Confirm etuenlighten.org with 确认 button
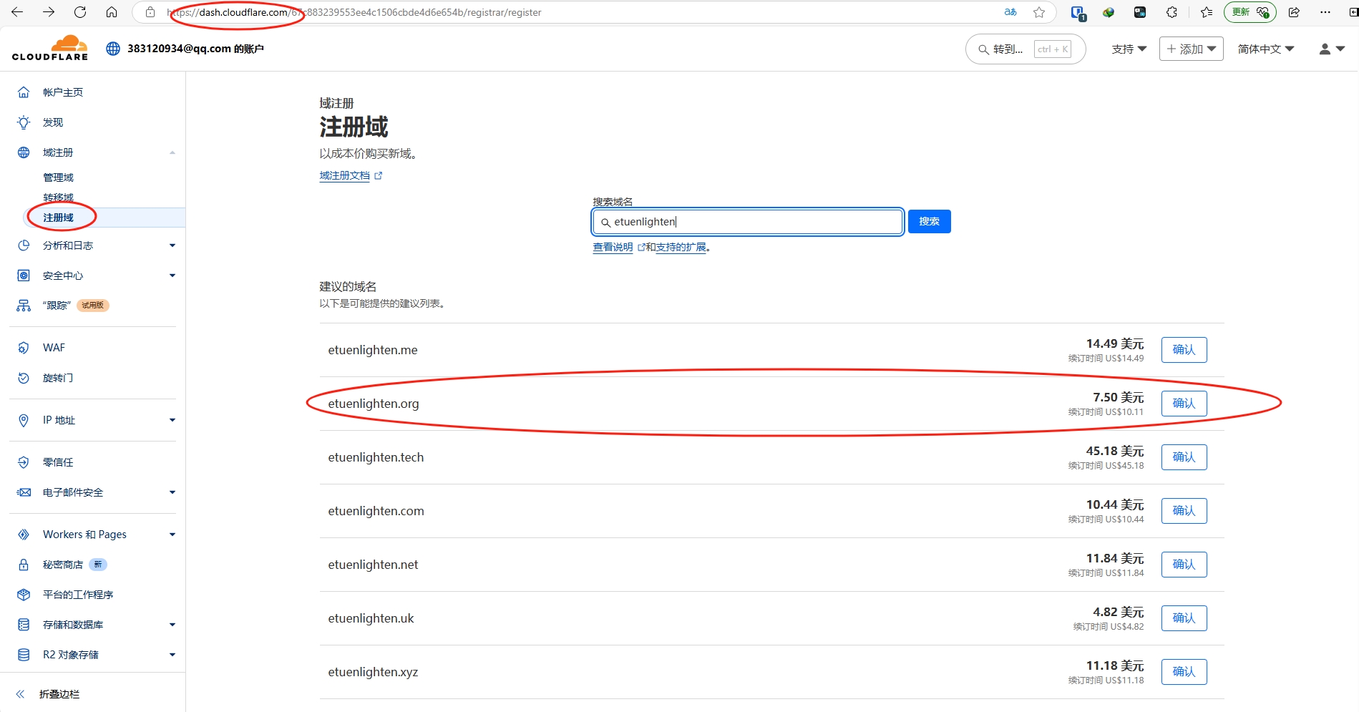The width and height of the screenshot is (1359, 712). pyautogui.click(x=1184, y=404)
